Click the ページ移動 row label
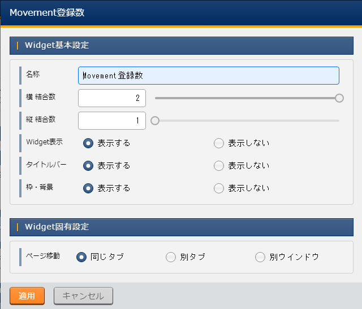This screenshot has height=309, width=362. click(43, 255)
